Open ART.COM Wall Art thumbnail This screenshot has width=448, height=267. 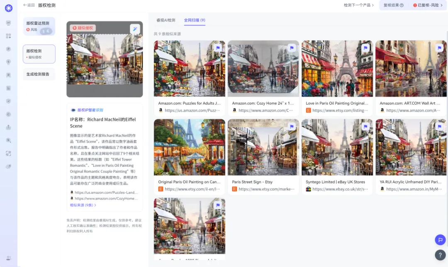[x=411, y=68]
